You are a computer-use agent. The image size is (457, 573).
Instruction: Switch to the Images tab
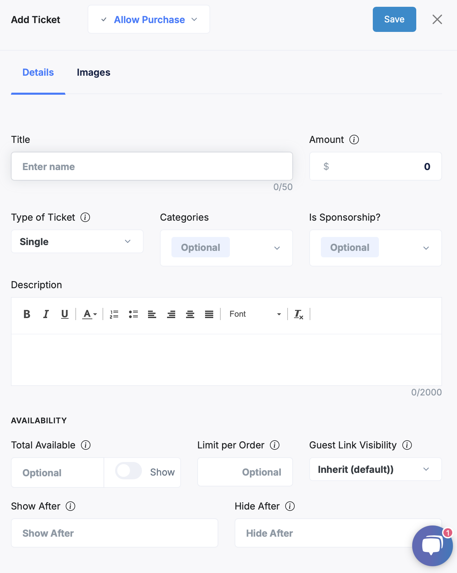(93, 73)
